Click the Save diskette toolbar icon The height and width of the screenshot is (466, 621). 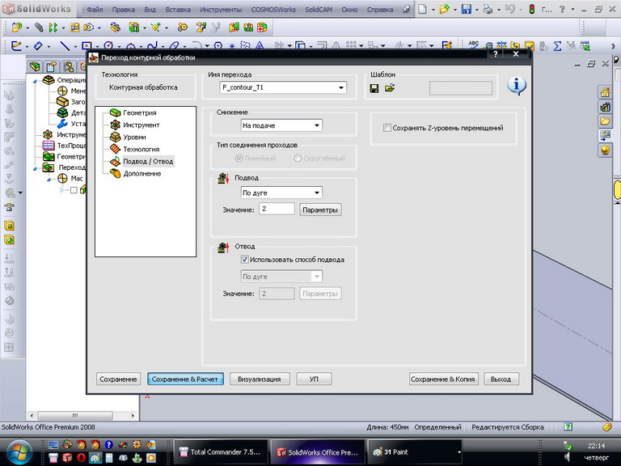(466, 9)
